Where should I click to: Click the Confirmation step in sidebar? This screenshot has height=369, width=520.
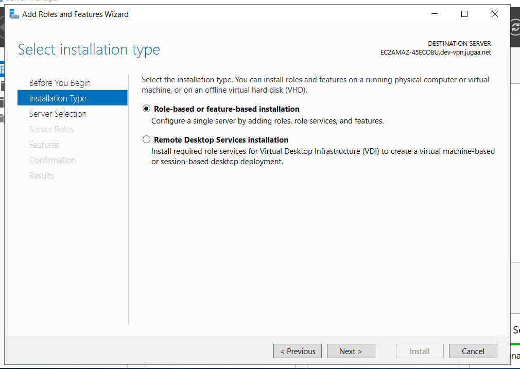(x=53, y=160)
